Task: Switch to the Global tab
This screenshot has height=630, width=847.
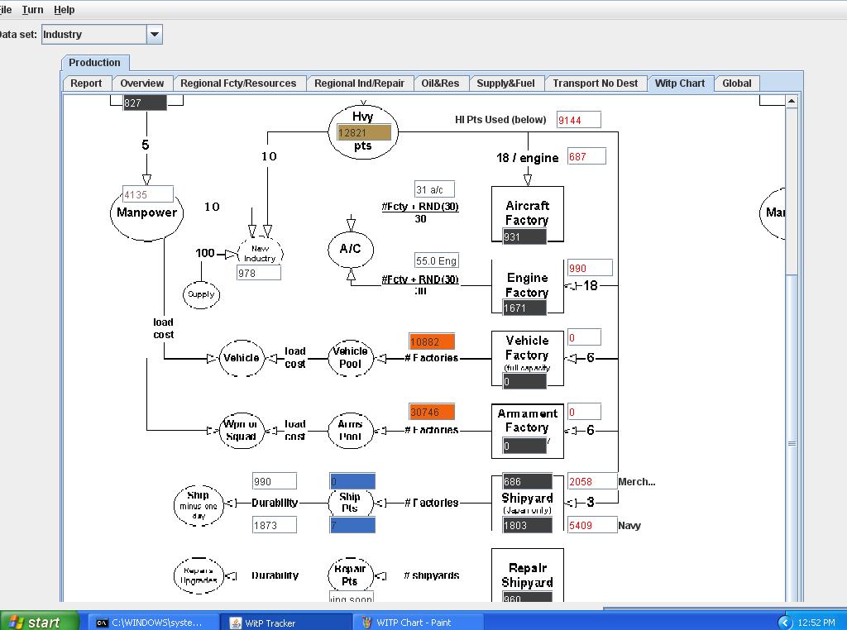Action: [x=737, y=84]
